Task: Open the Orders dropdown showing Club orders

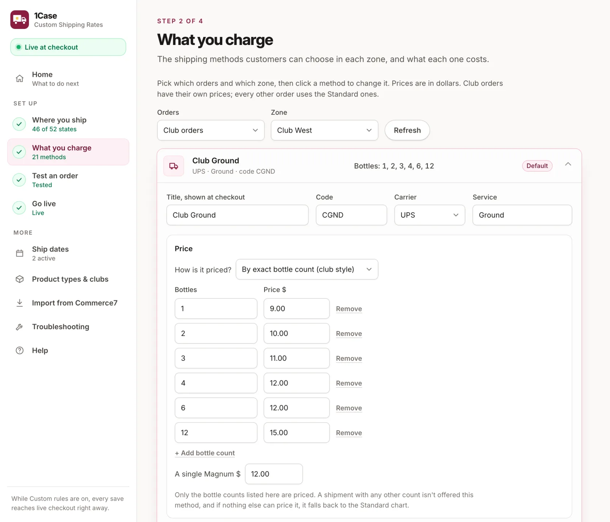Action: (211, 130)
